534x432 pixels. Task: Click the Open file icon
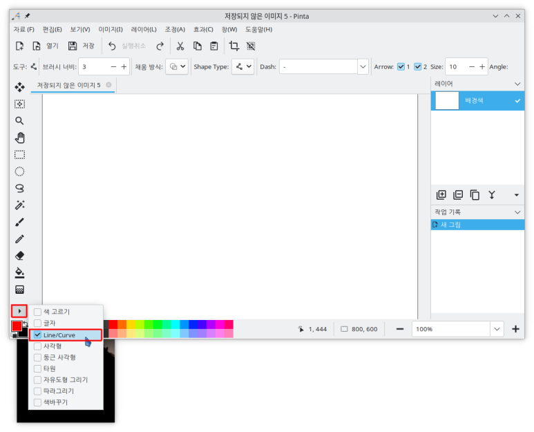(x=37, y=46)
